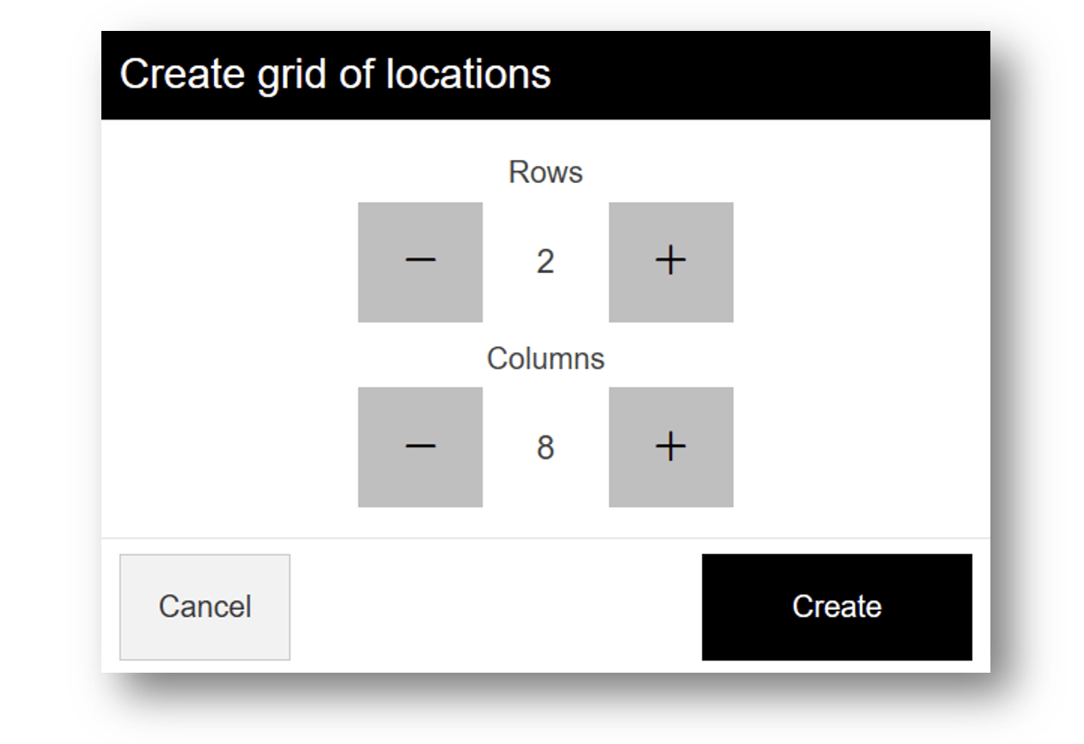The width and height of the screenshot is (1084, 744).
Task: Select the Rows value 2
Action: click(545, 262)
